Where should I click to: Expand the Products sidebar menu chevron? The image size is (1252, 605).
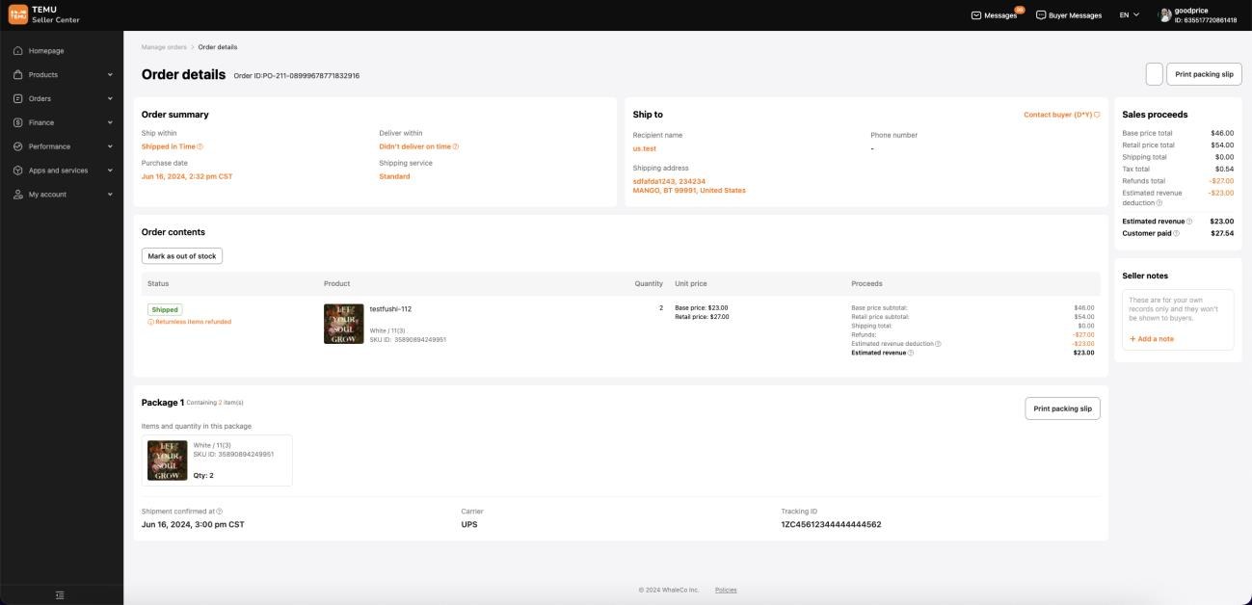[110, 75]
